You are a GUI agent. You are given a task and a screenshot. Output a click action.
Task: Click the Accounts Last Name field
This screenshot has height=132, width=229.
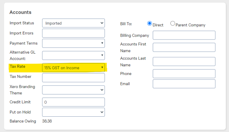click(184, 61)
